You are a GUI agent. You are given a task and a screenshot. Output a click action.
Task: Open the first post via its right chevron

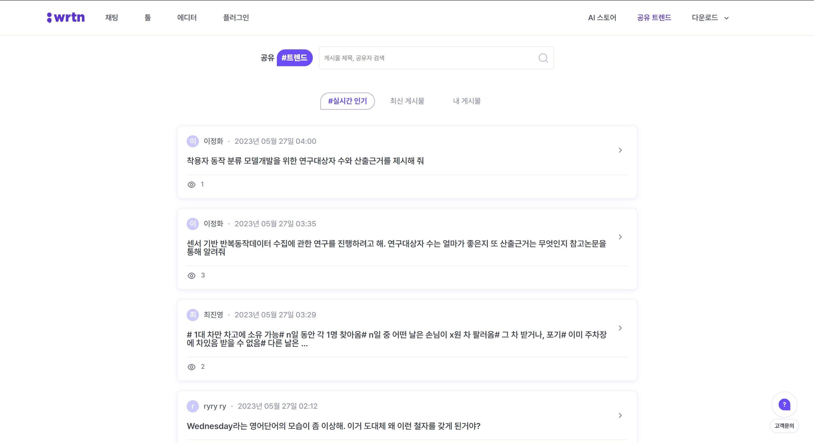620,150
